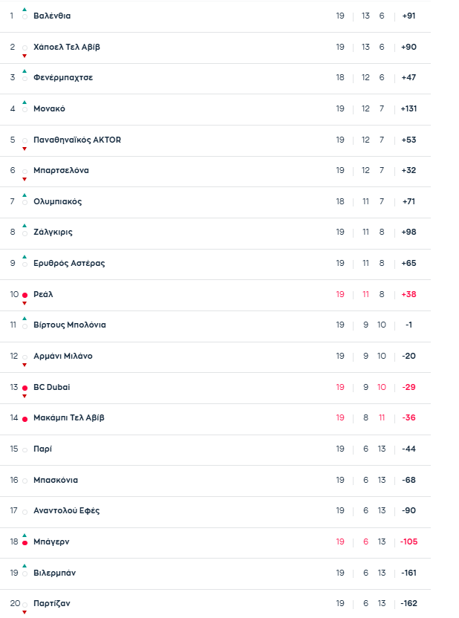
Task: Click the empty status circle beside Μονακό
Action: (25, 109)
